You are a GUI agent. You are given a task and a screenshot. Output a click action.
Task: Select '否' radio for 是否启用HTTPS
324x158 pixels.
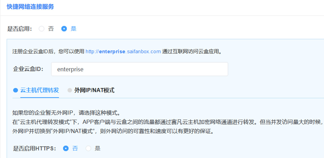coord(66,148)
